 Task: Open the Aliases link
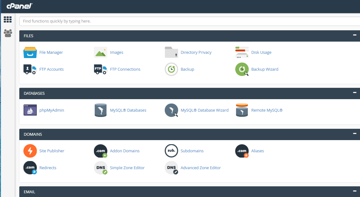(x=257, y=151)
